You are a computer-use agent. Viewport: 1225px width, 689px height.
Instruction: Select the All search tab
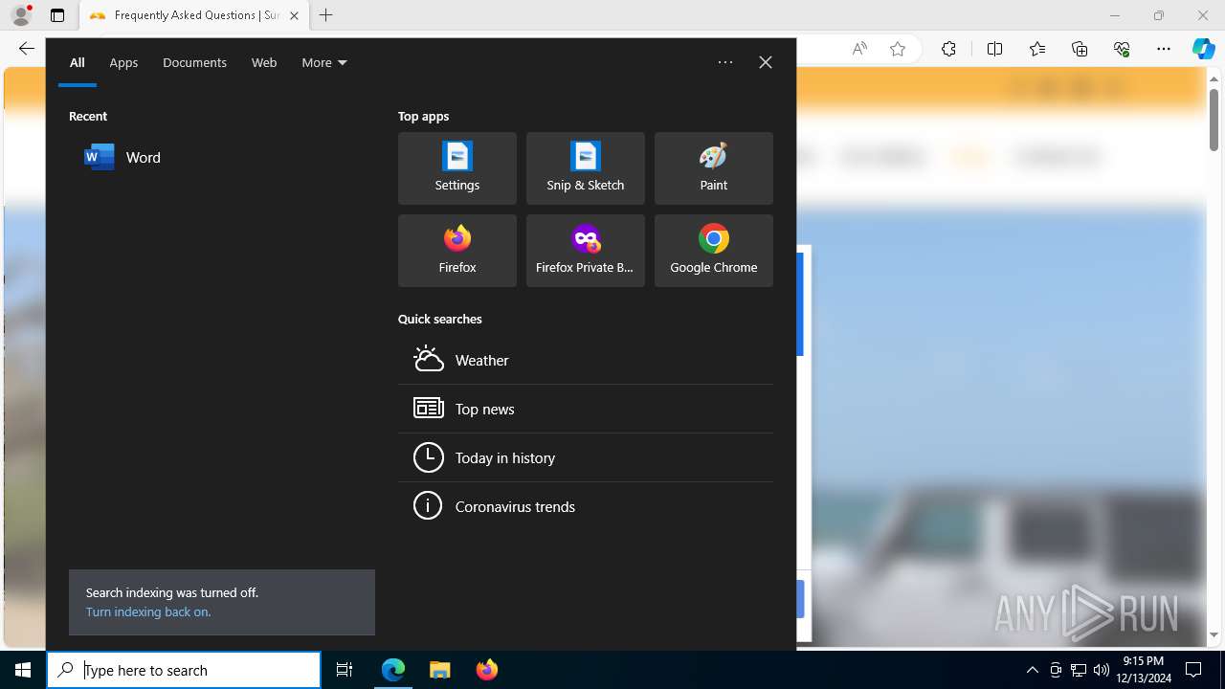pos(78,62)
